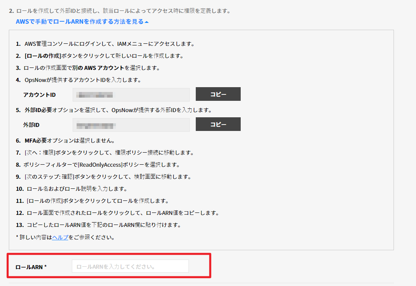Click step 8 text mentioning ReadOnlyAccess policy
The height and width of the screenshot is (286, 416).
point(104,165)
